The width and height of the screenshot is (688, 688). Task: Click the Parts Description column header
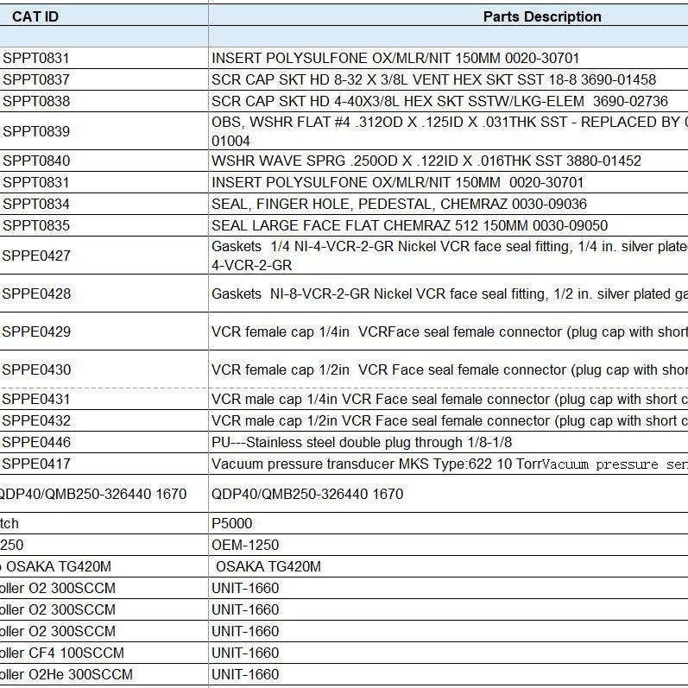(541, 16)
